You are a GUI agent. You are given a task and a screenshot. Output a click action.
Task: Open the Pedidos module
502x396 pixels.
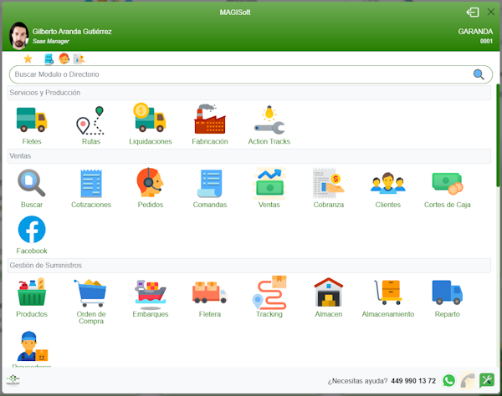[151, 184]
